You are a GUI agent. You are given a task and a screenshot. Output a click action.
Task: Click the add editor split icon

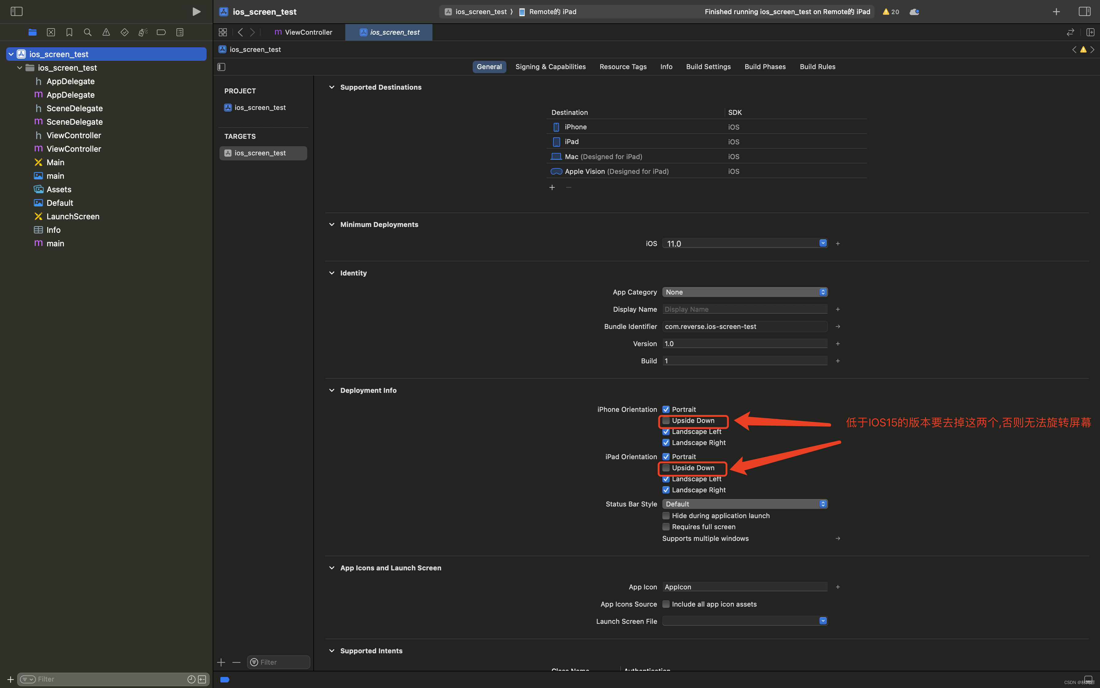1090,32
